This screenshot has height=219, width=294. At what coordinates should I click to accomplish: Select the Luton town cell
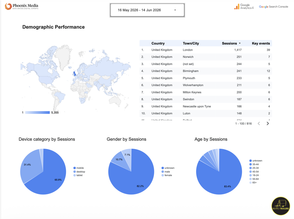coord(186,113)
